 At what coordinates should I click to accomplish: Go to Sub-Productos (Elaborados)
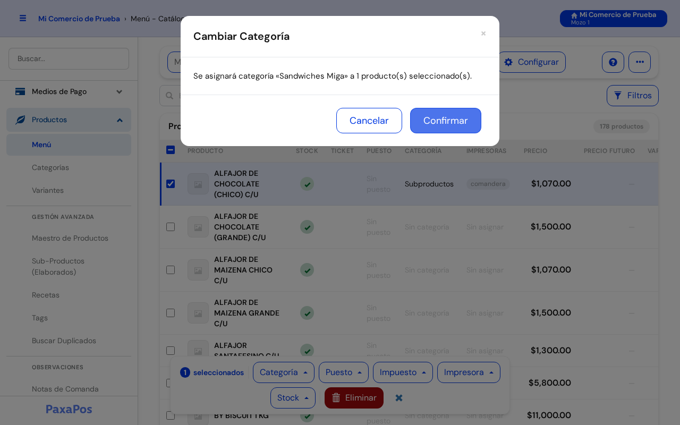(x=69, y=267)
